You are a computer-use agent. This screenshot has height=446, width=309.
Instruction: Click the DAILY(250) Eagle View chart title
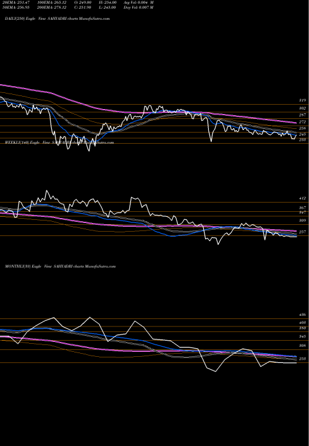click(57, 19)
